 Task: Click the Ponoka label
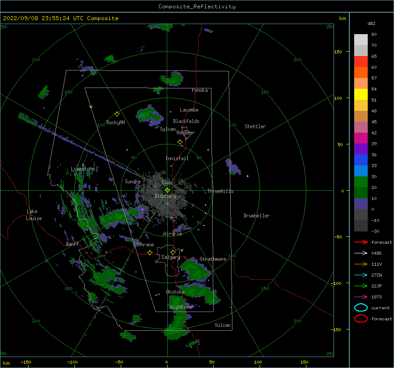200,90
